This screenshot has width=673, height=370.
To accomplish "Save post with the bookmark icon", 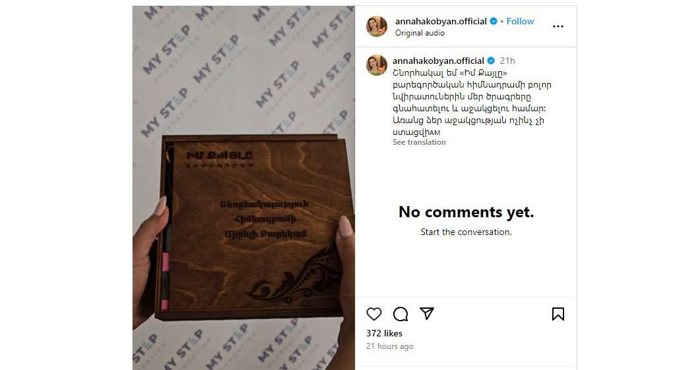I will (x=558, y=314).
